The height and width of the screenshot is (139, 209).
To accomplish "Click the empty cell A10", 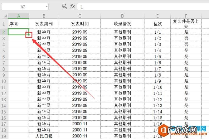I will (x=18, y=81).
